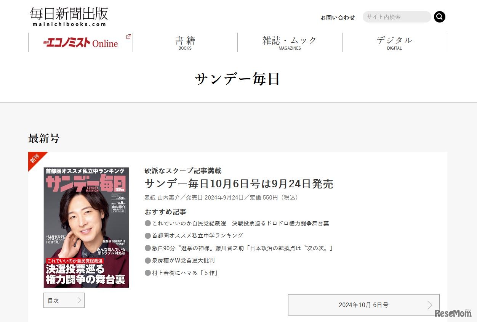Click the 毎日新聞出版 site logo
Screen dimensions: 477x322
click(69, 17)
